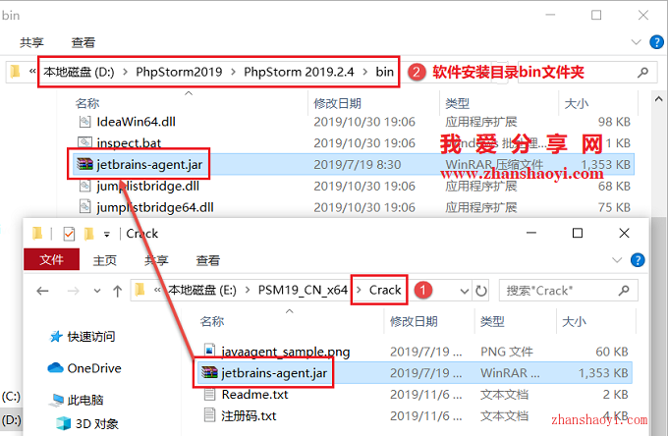The height and width of the screenshot is (436, 668).
Task: Expand the chevron after PhpStorm2019
Action: click(233, 72)
